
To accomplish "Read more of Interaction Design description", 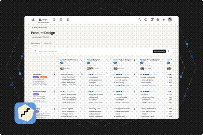I will pyautogui.click(x=43, y=102).
